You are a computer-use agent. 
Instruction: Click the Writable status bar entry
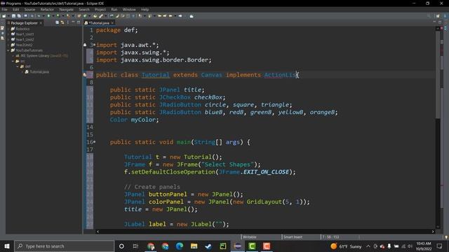[x=250, y=237]
